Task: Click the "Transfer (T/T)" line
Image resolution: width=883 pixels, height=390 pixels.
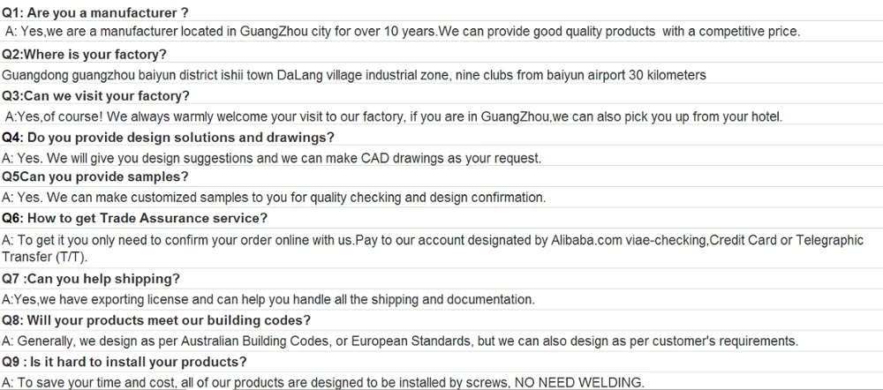Action: coord(41,257)
